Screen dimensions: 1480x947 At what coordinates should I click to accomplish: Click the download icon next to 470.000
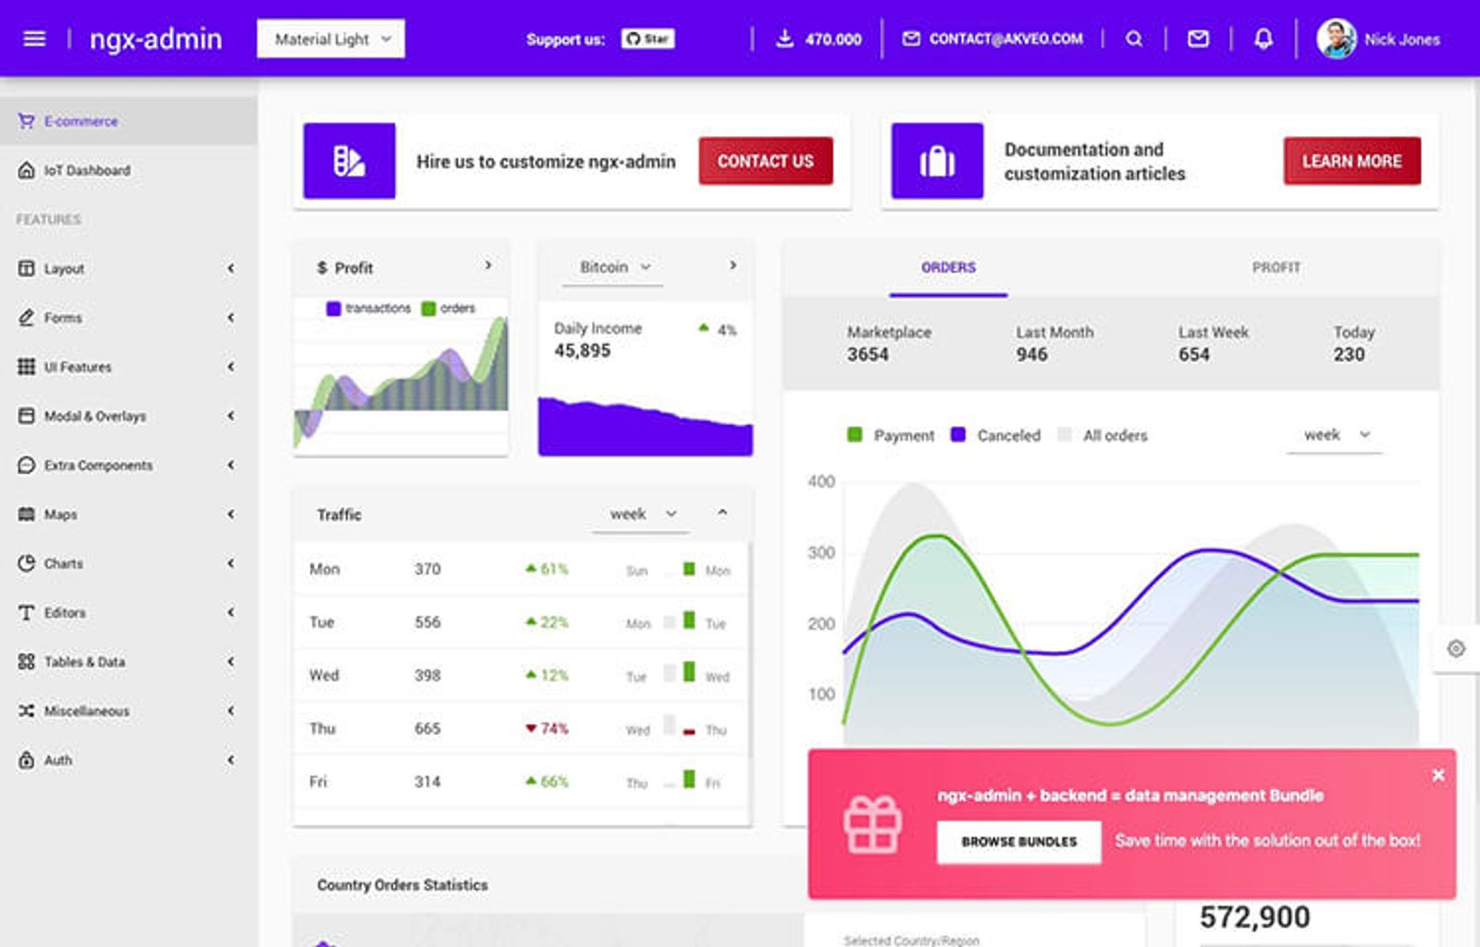pos(784,39)
